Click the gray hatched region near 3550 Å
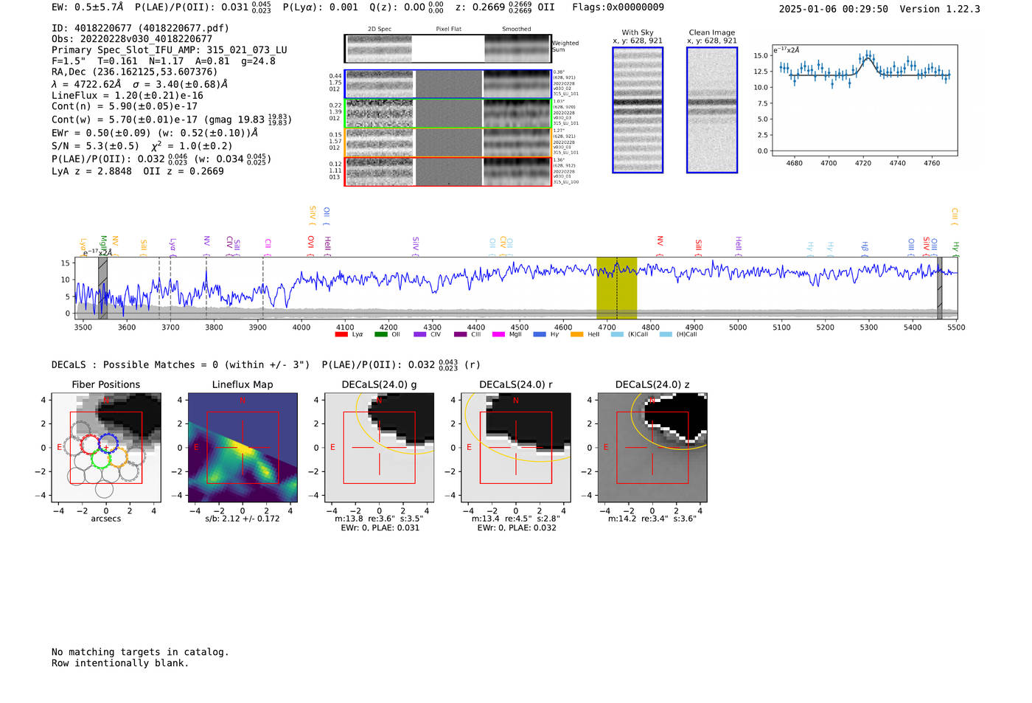 [x=103, y=288]
